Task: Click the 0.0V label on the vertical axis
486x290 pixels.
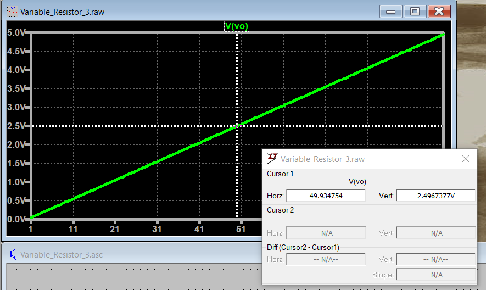Action: point(16,219)
